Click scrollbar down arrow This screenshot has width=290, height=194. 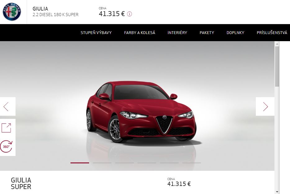point(277,192)
